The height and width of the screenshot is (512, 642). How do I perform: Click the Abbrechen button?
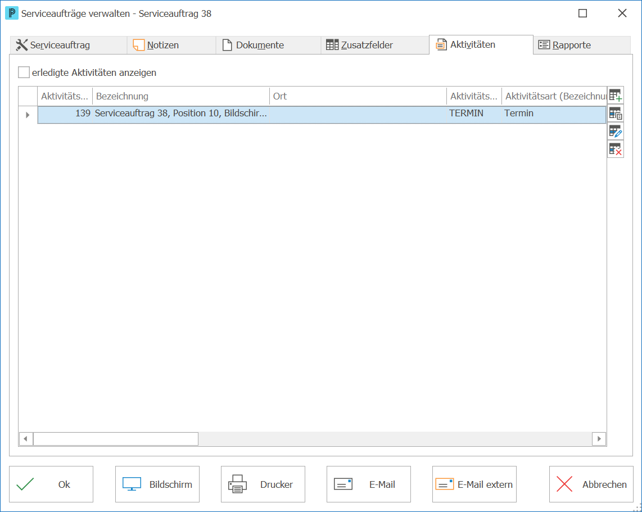pyautogui.click(x=591, y=484)
